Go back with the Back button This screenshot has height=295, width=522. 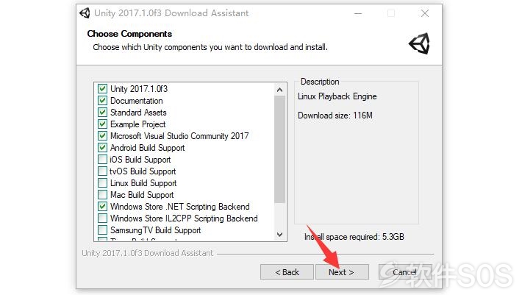coord(287,272)
